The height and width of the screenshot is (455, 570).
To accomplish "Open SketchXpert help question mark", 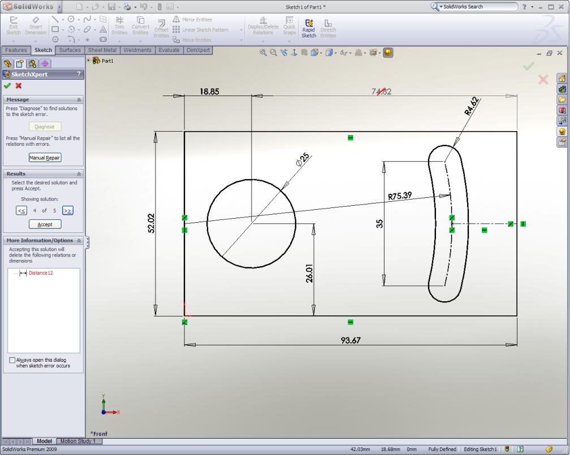I will pos(79,74).
